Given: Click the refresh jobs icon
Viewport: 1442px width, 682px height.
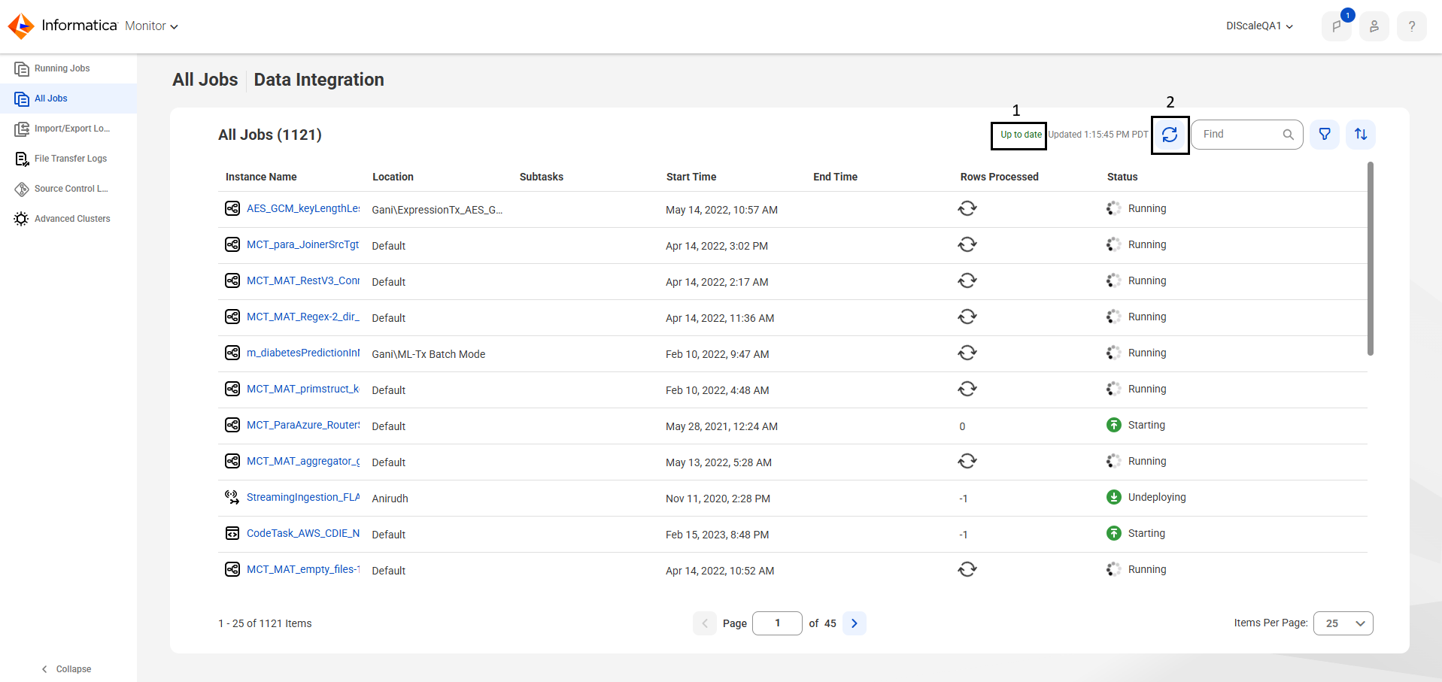Looking at the screenshot, I should coord(1170,135).
